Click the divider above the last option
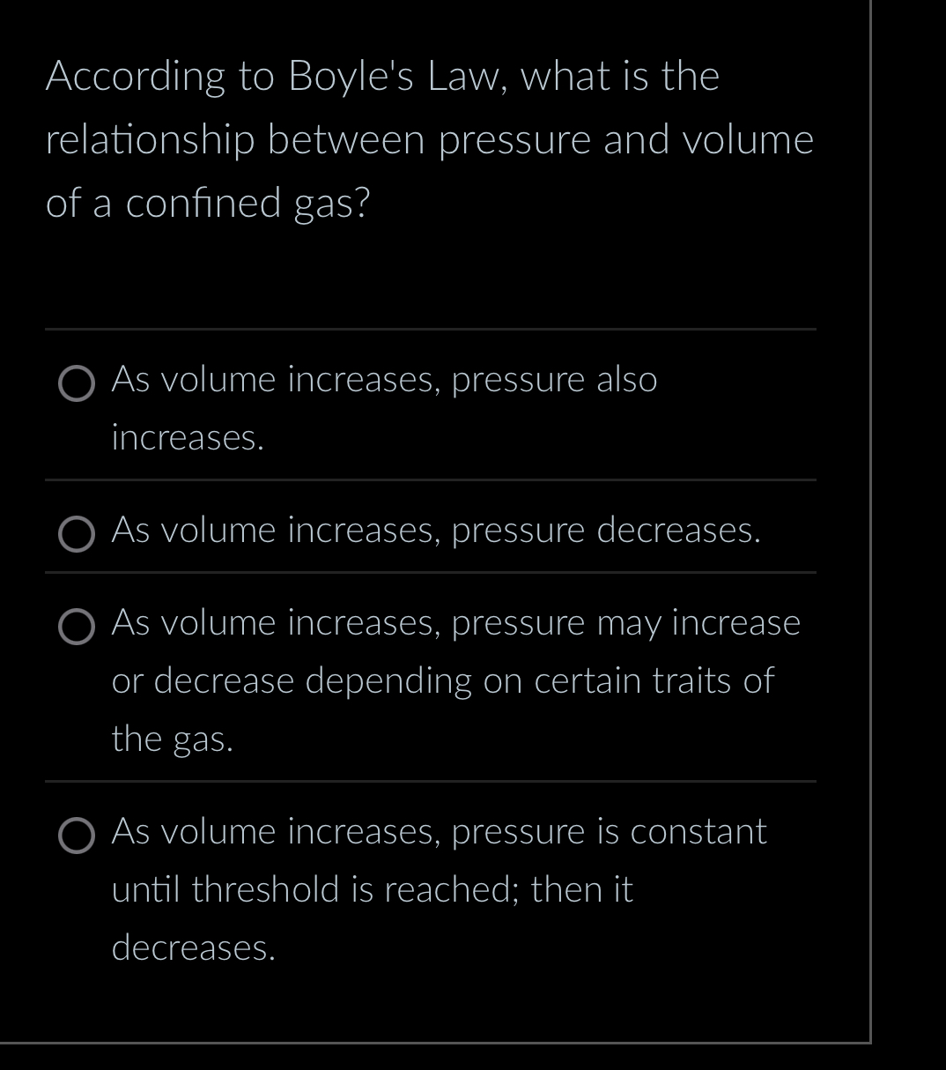Viewport: 946px width, 1070px height. click(x=431, y=783)
